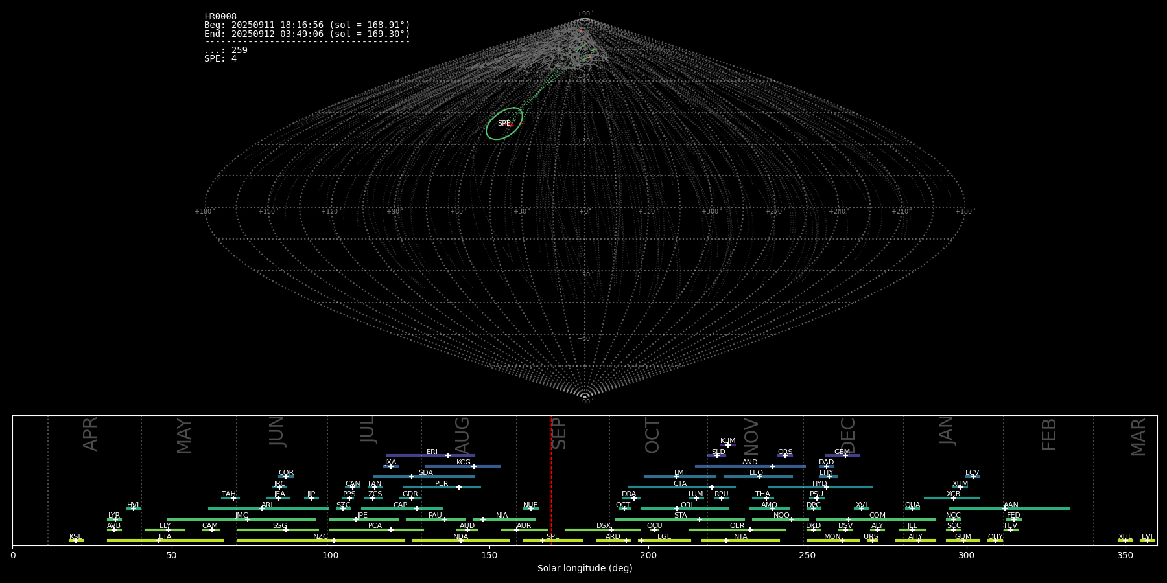Click the 300 tick on the longitude axis
This screenshot has width=1167, height=583.
966,556
